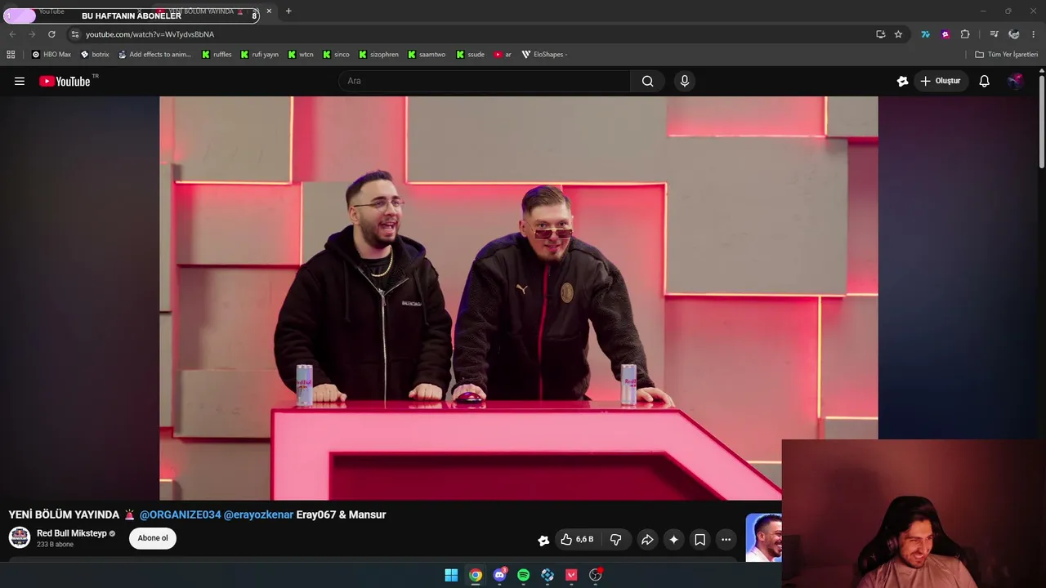Open the EloShapes bookmark
Screen dimensions: 1046x588
(x=544, y=55)
